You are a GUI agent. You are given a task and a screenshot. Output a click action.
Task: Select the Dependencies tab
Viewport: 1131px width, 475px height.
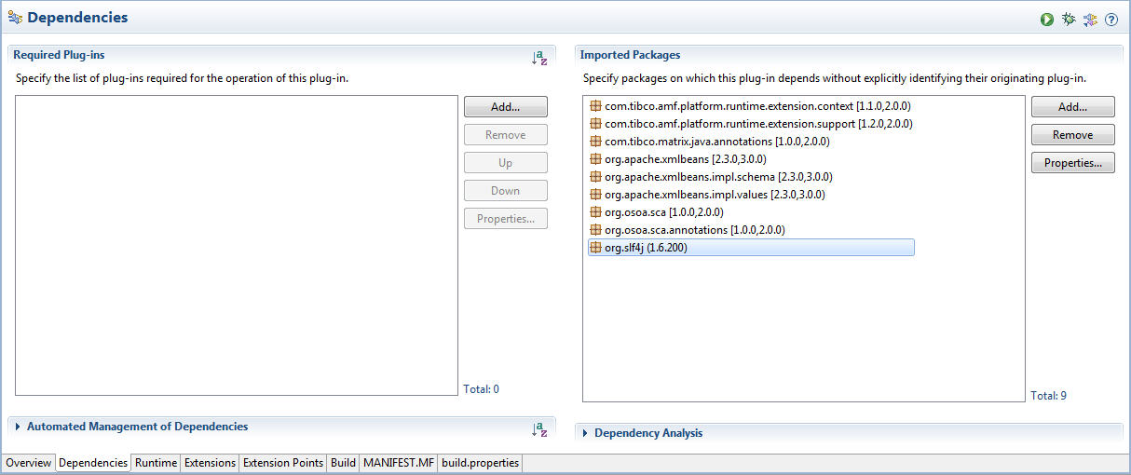click(x=93, y=463)
